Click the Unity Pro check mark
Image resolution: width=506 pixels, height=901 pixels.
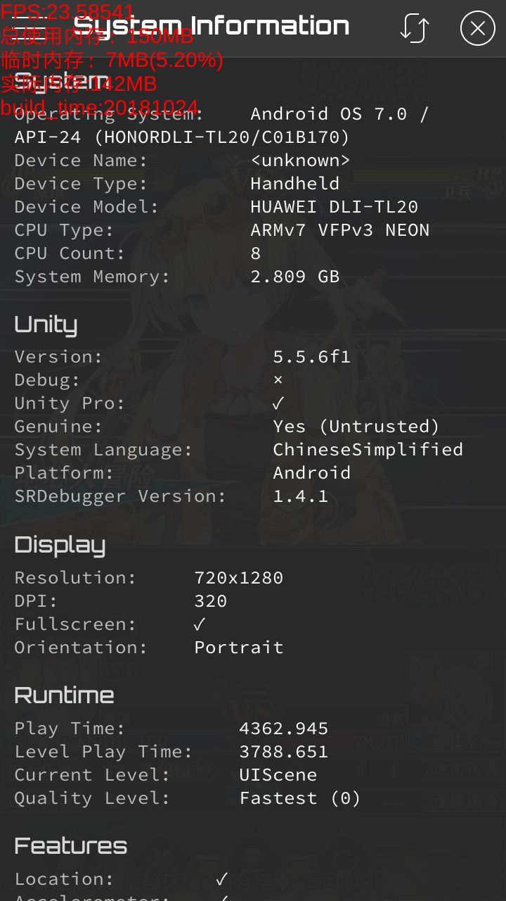point(278,403)
